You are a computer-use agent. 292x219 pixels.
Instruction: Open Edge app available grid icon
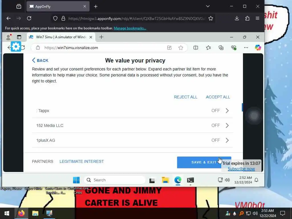[169, 48]
